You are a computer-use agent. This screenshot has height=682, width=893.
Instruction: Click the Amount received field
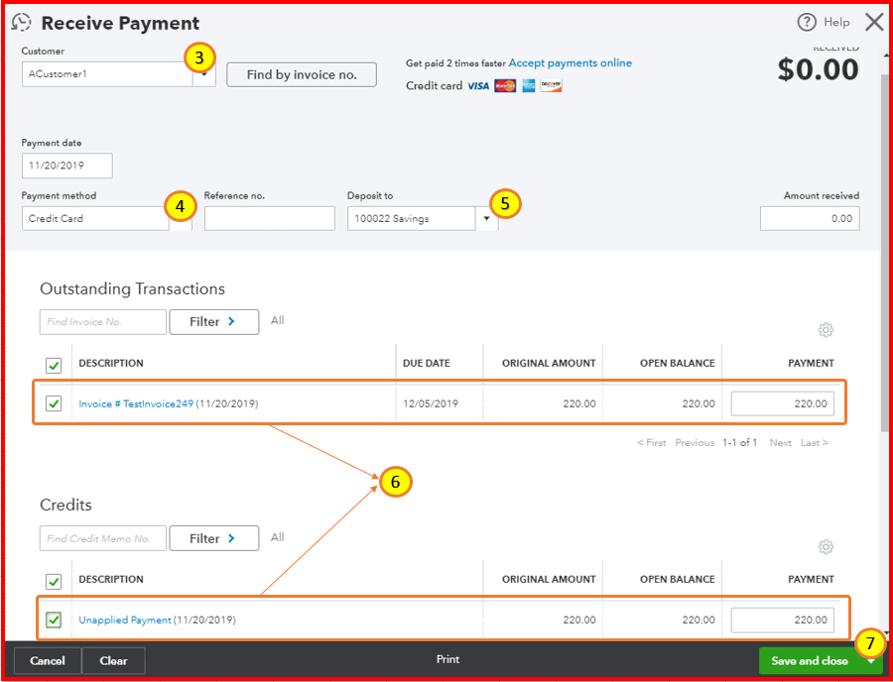click(x=810, y=218)
